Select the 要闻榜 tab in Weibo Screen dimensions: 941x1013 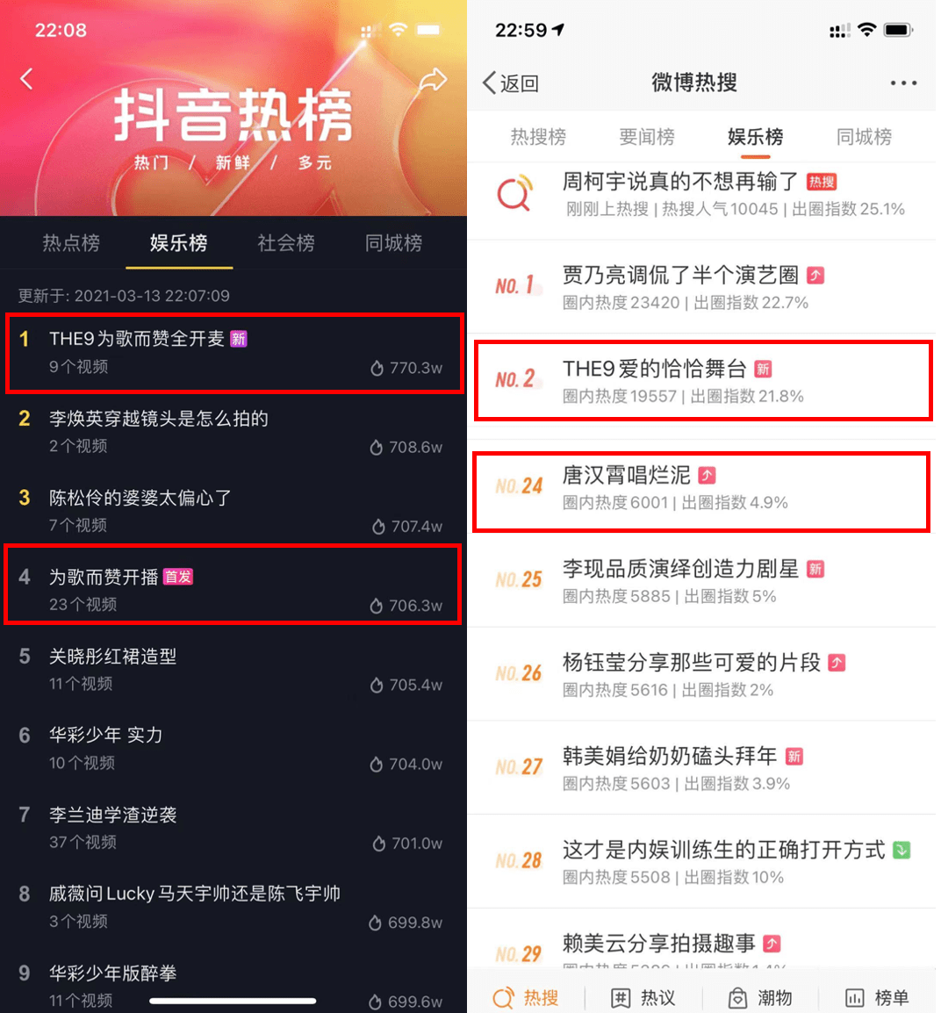(x=646, y=137)
